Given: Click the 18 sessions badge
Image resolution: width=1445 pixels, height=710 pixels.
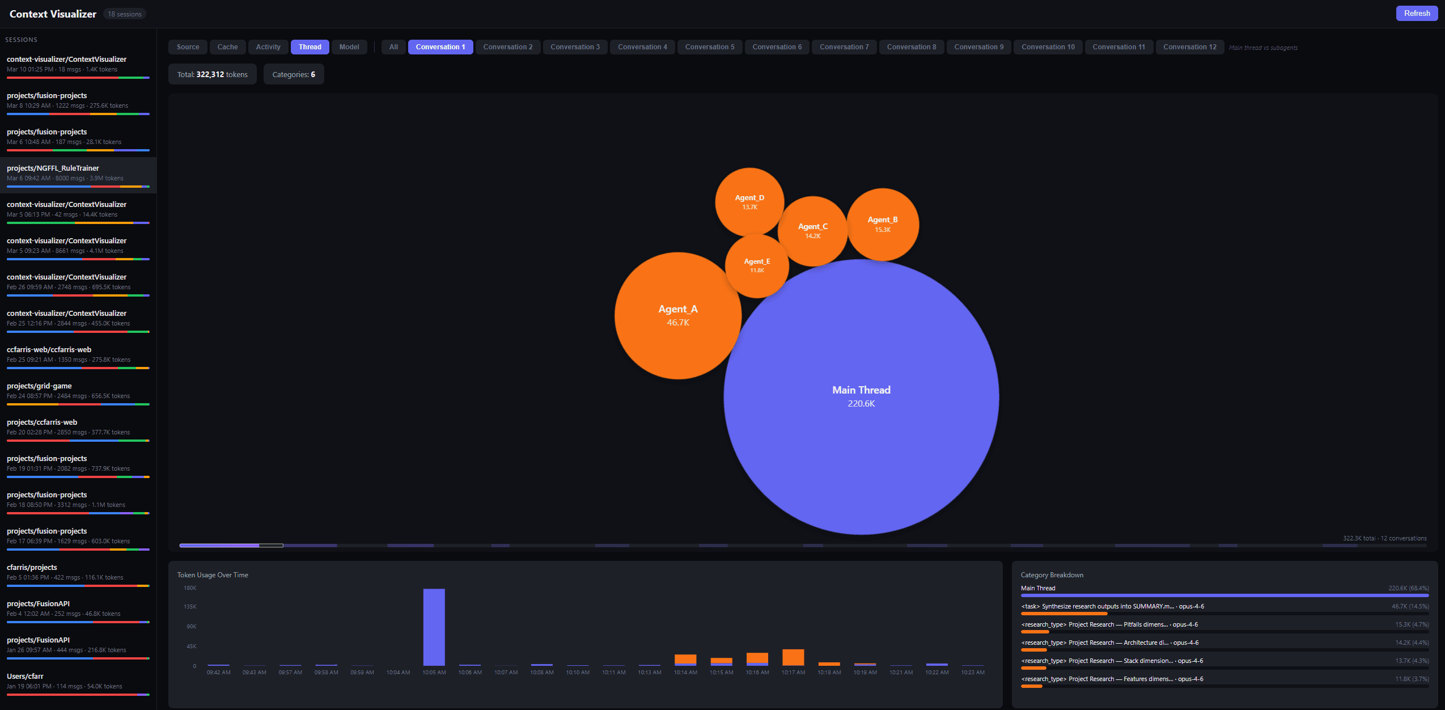Looking at the screenshot, I should click(124, 14).
